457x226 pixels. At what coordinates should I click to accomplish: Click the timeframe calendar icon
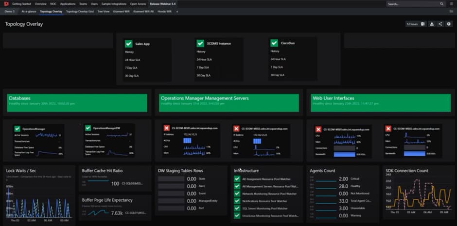(x=422, y=24)
